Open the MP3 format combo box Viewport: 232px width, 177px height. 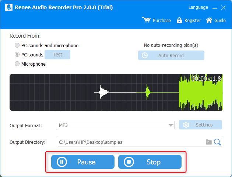[116, 125]
